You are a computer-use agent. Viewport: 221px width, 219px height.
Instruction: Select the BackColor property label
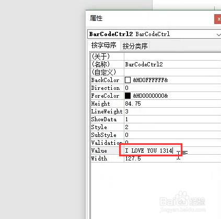click(x=105, y=80)
